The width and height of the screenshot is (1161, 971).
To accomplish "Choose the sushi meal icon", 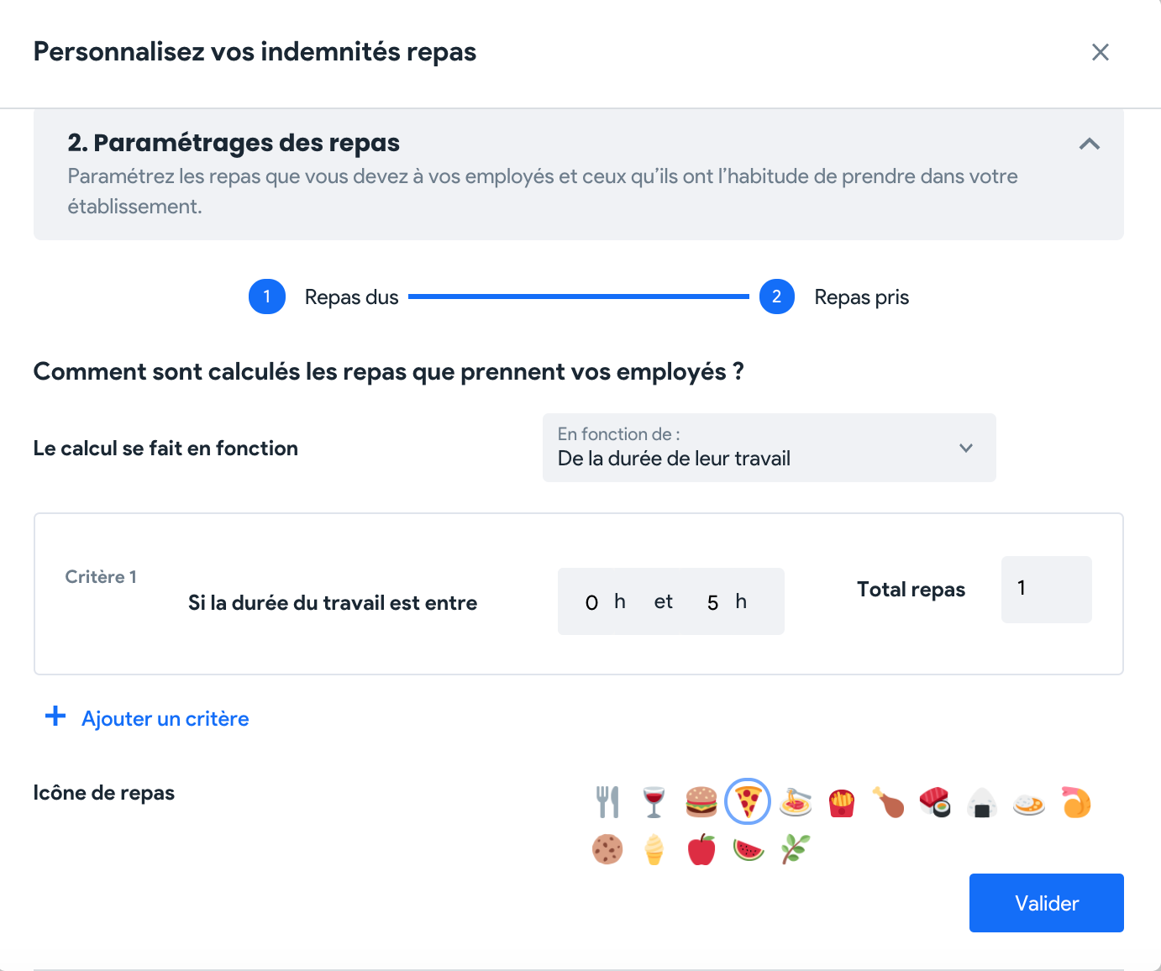I will click(935, 802).
